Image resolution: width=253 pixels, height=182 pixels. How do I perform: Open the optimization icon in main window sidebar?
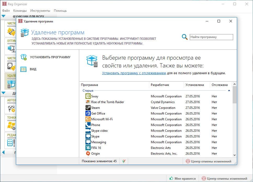(11, 48)
